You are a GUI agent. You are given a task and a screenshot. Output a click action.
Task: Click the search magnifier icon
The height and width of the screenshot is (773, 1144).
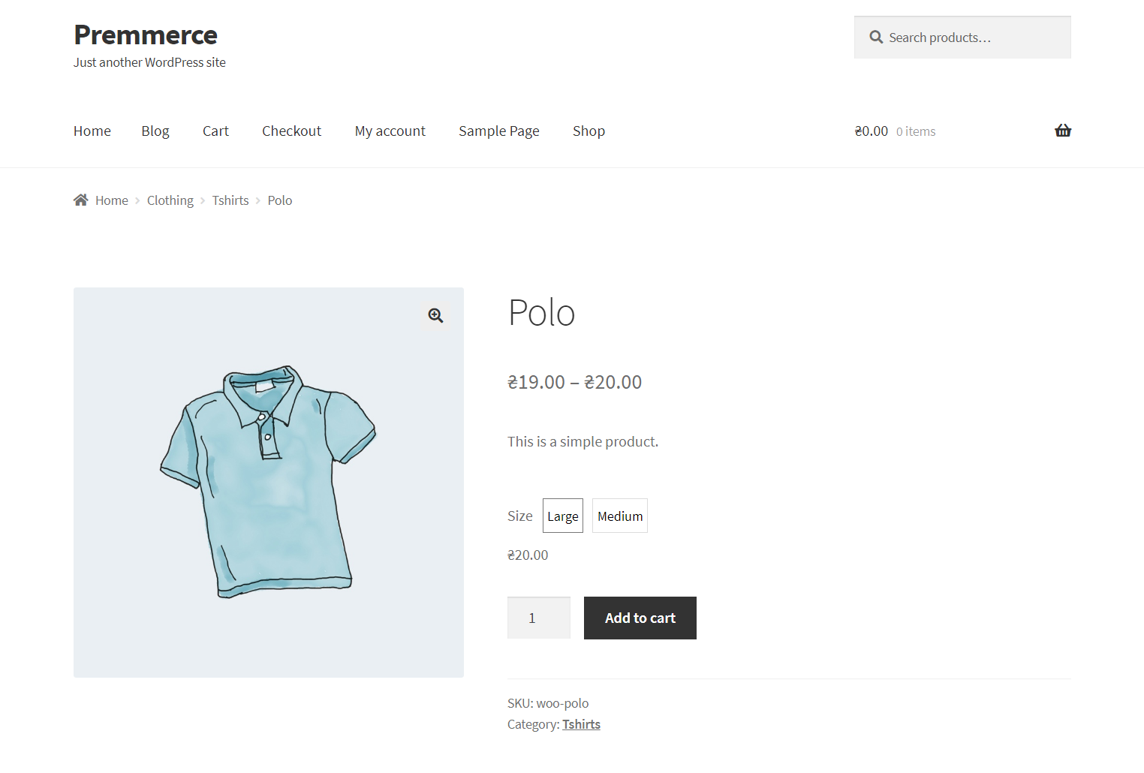pyautogui.click(x=876, y=37)
